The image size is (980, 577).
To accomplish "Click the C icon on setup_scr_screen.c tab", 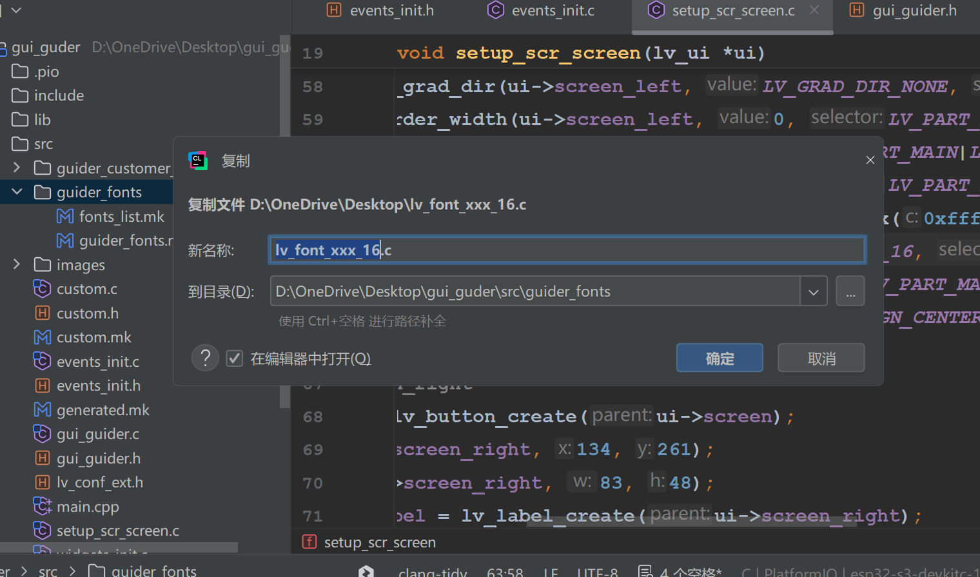I will tap(656, 10).
